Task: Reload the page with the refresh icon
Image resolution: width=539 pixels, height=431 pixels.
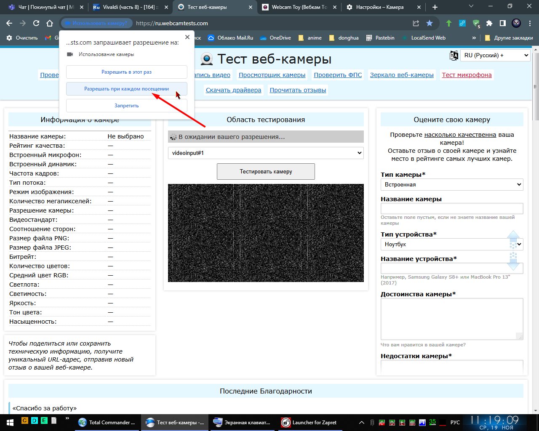Action: 36,23
